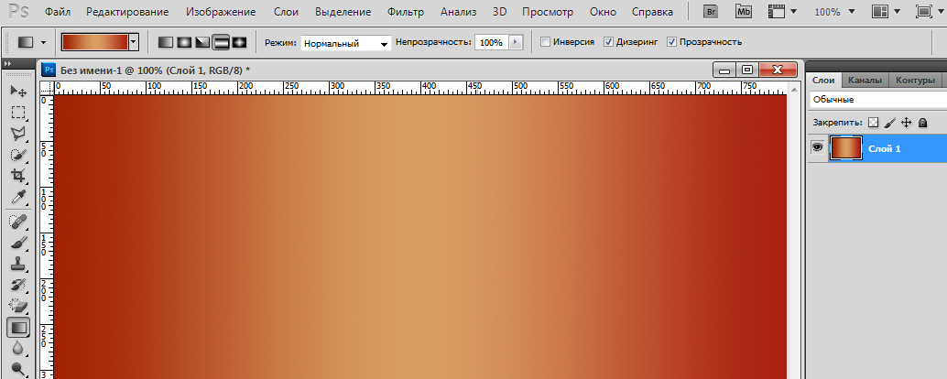947x379 pixels.
Task: Select the Dodge tool
Action: tap(18, 368)
